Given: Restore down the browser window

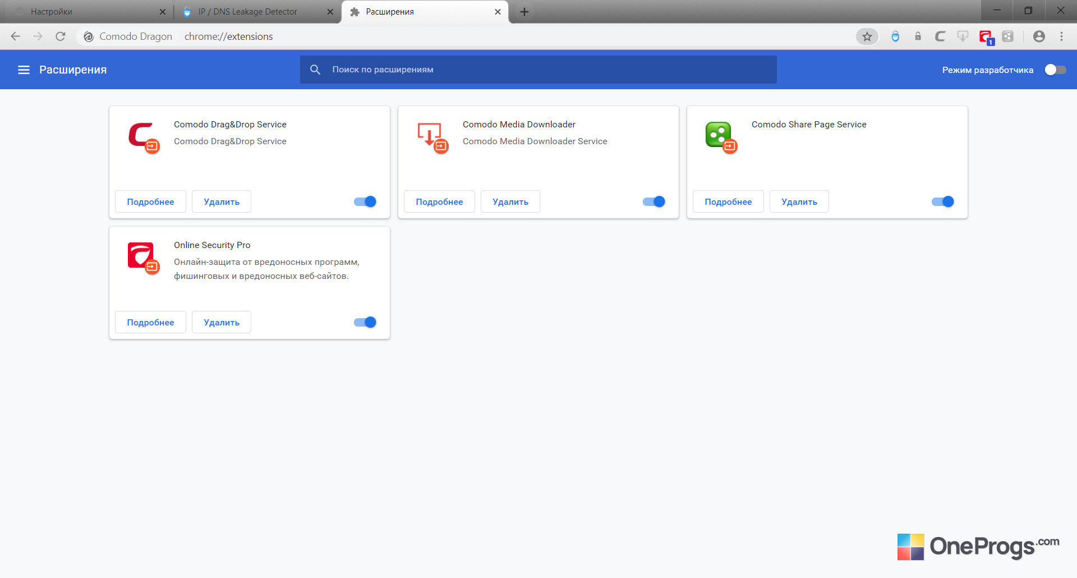Looking at the screenshot, I should point(1028,10).
